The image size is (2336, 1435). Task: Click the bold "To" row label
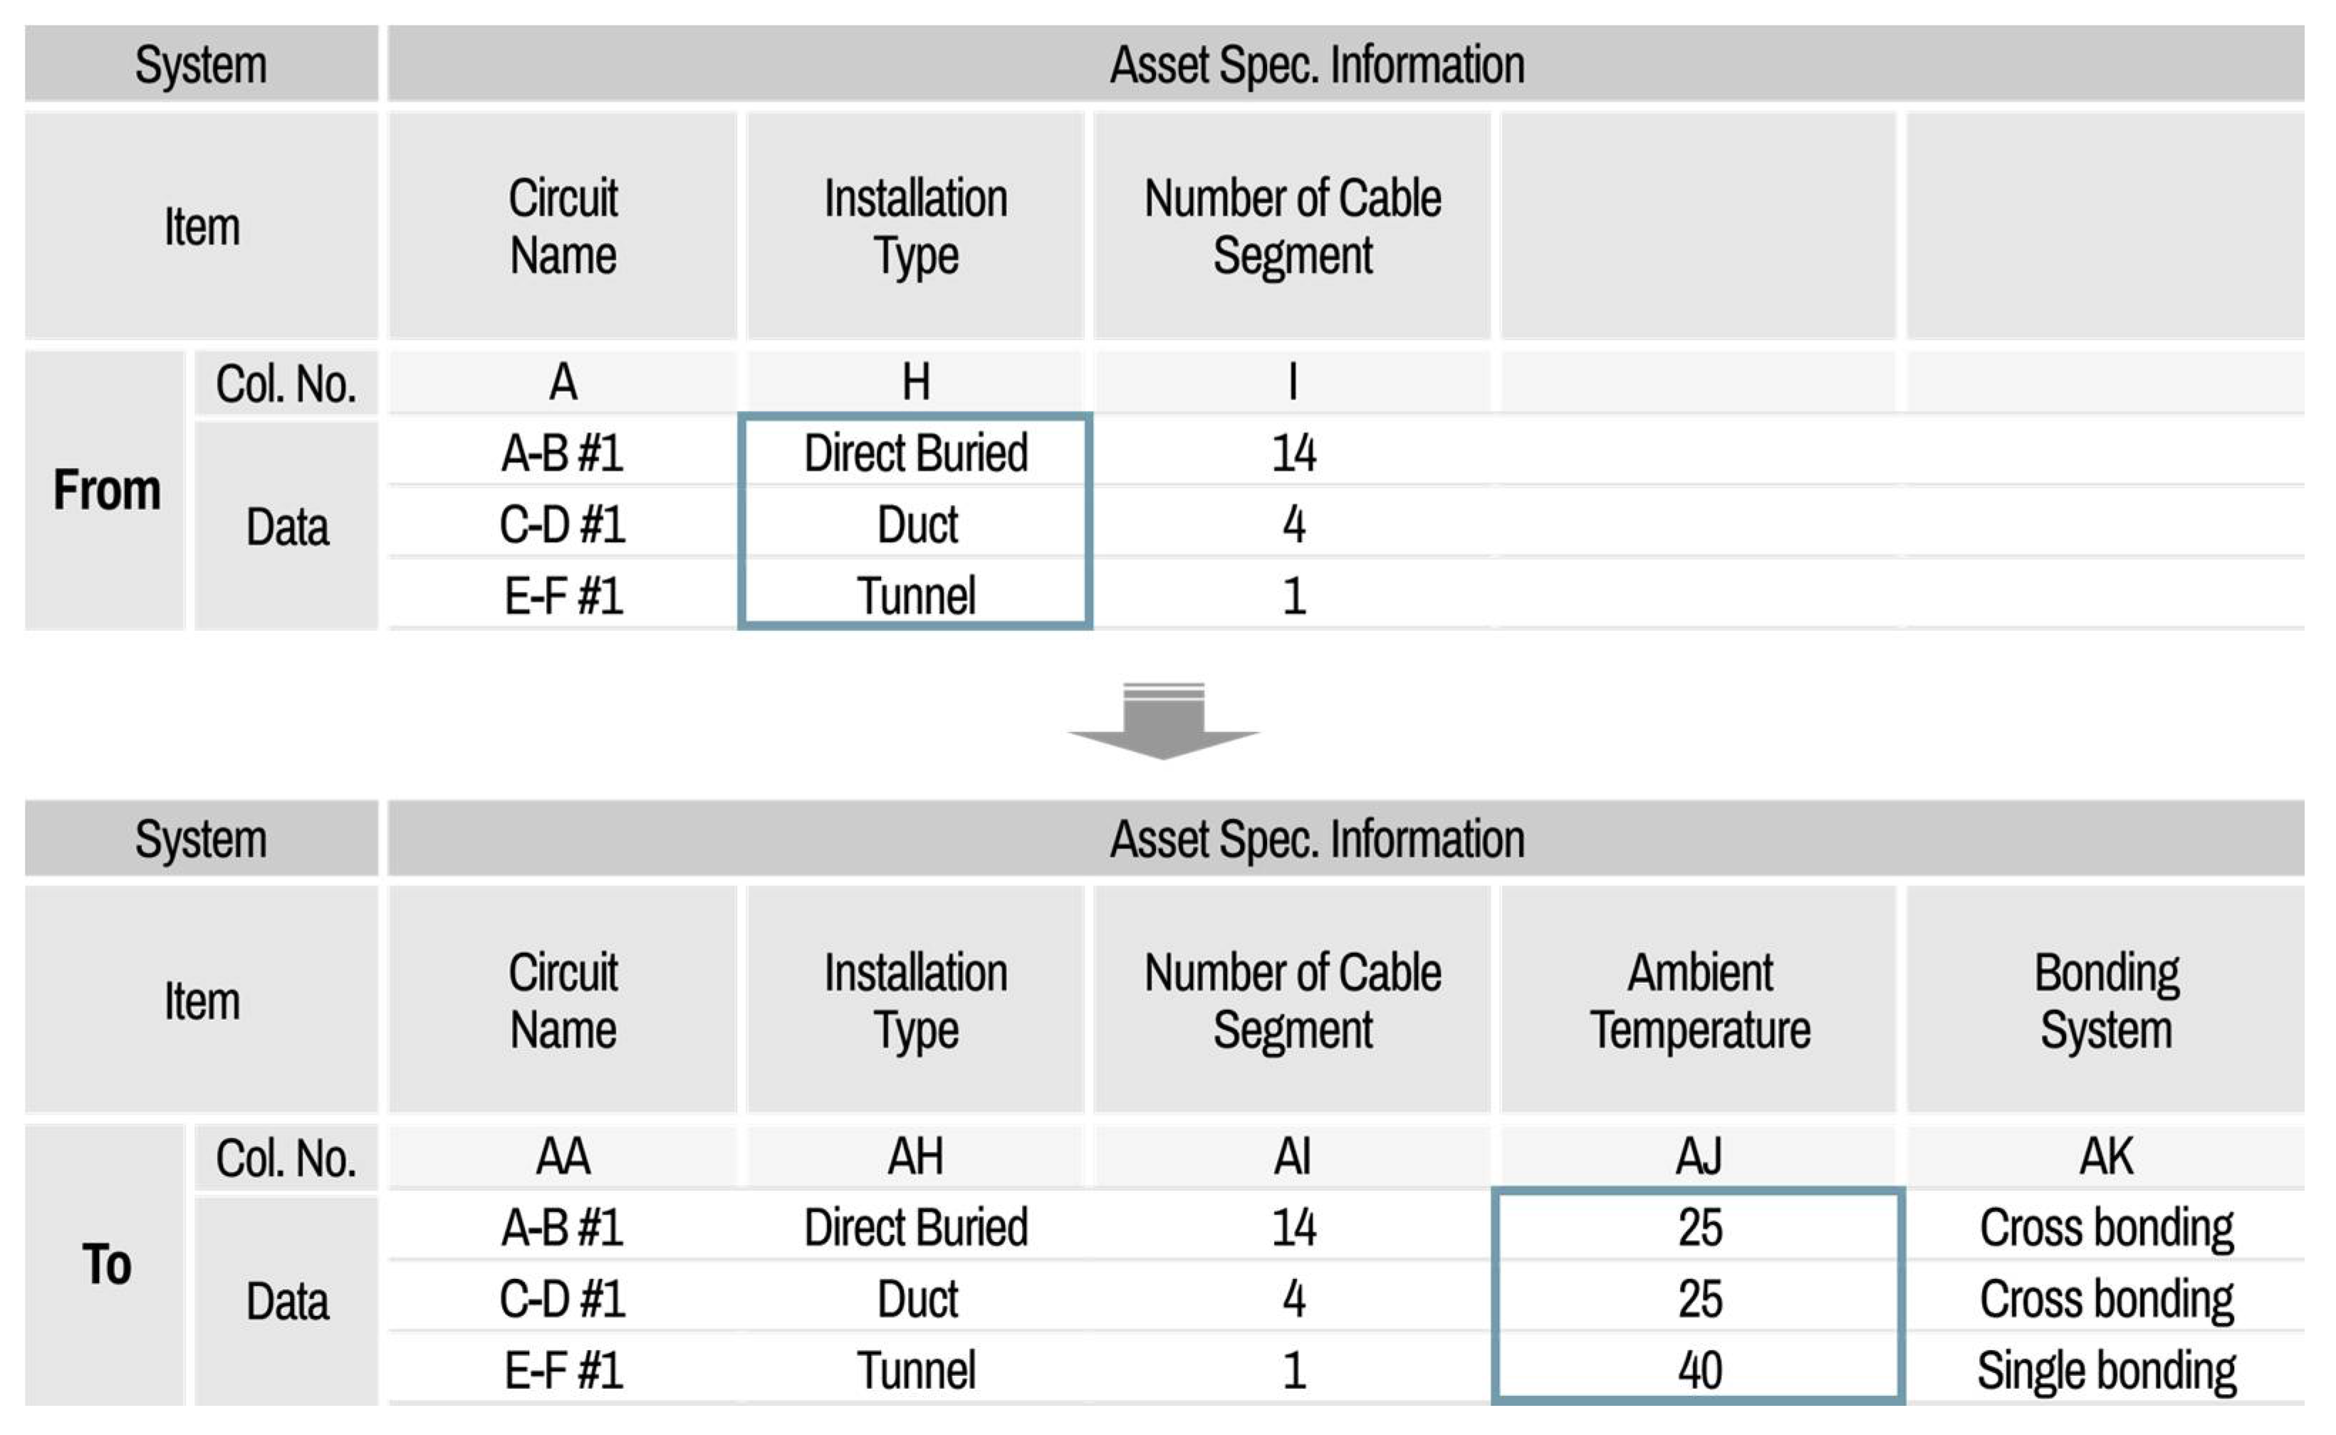tap(106, 1264)
